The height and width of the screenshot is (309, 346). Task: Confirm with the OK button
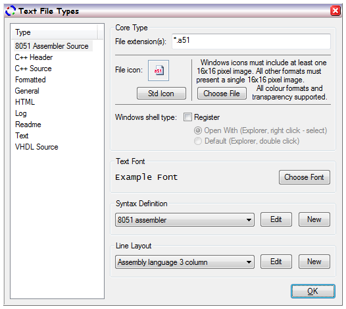click(312, 291)
